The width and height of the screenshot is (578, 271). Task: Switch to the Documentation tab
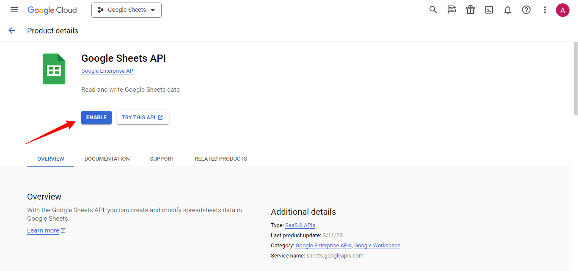107,159
